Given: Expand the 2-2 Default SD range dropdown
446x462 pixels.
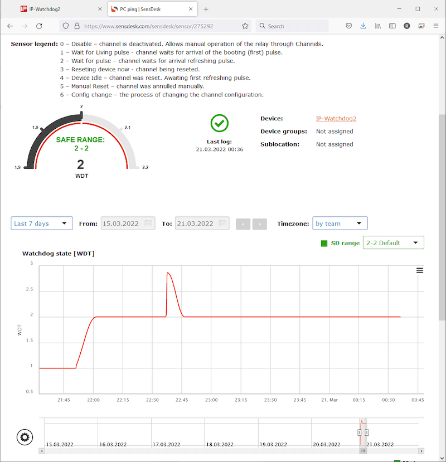Looking at the screenshot, I should point(394,242).
